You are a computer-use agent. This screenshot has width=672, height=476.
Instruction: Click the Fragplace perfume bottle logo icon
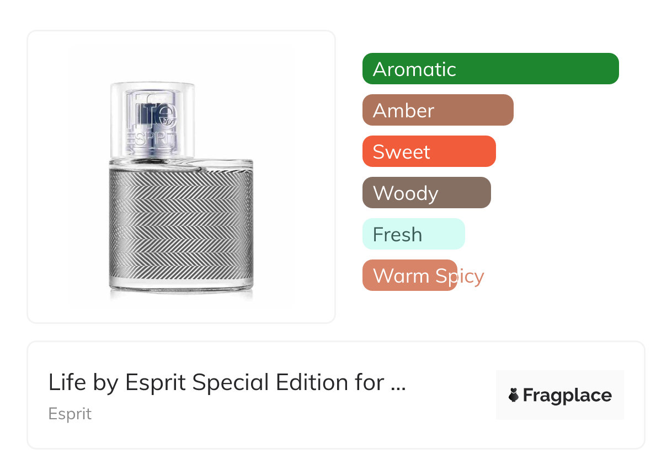pyautogui.click(x=514, y=395)
